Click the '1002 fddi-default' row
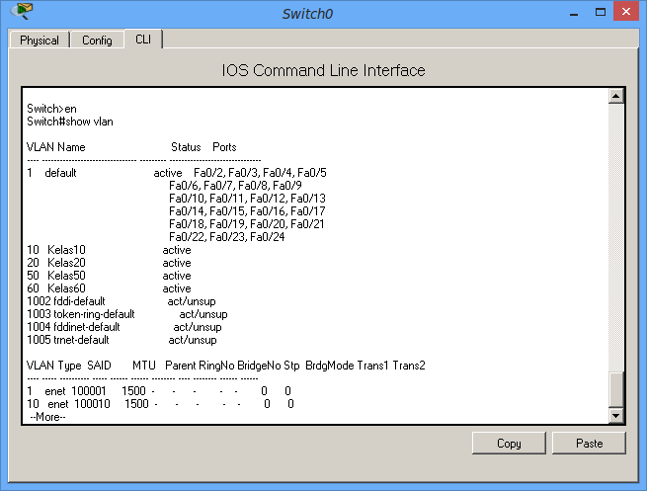This screenshot has height=491, width=647. (121, 301)
